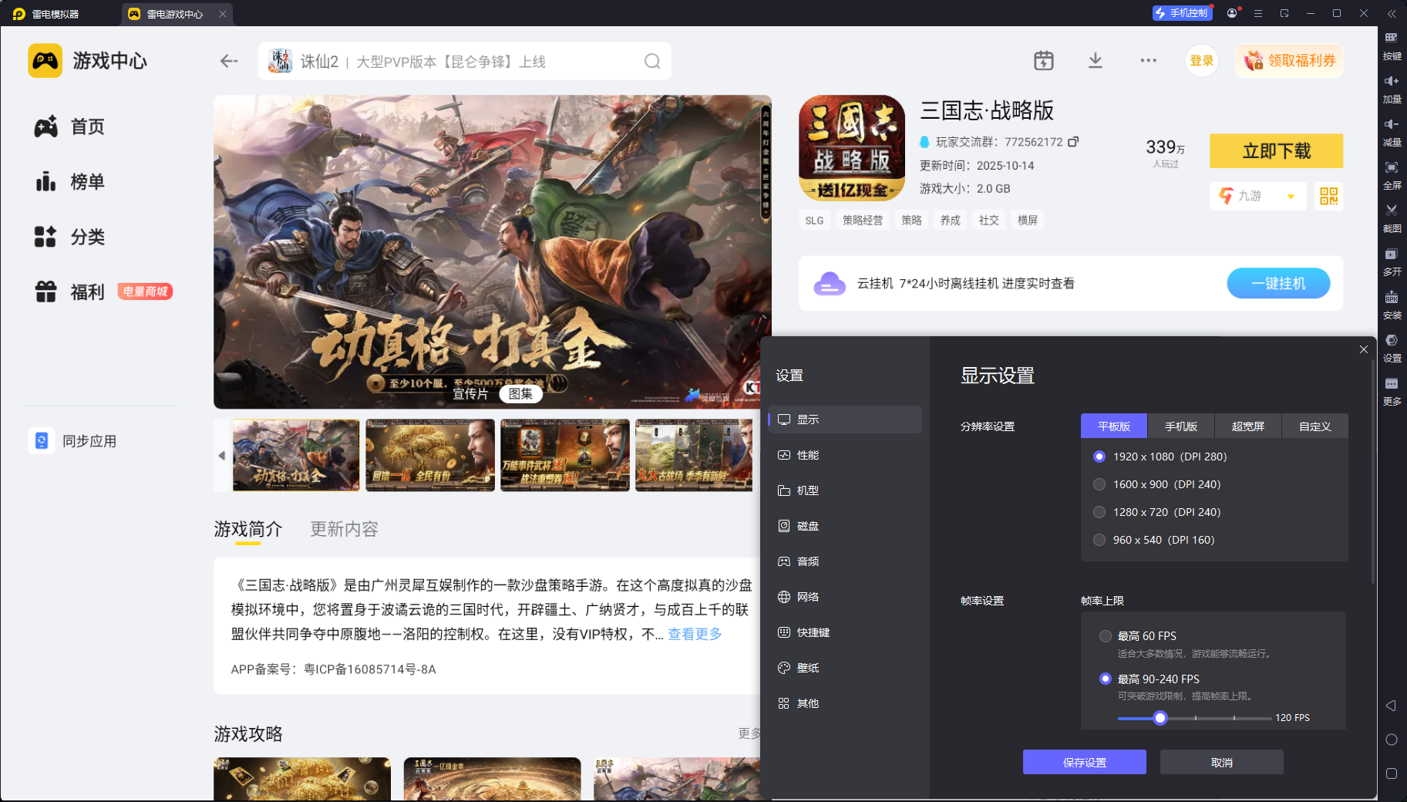
Task: Click the 诛仙2 search input field
Action: tap(465, 61)
